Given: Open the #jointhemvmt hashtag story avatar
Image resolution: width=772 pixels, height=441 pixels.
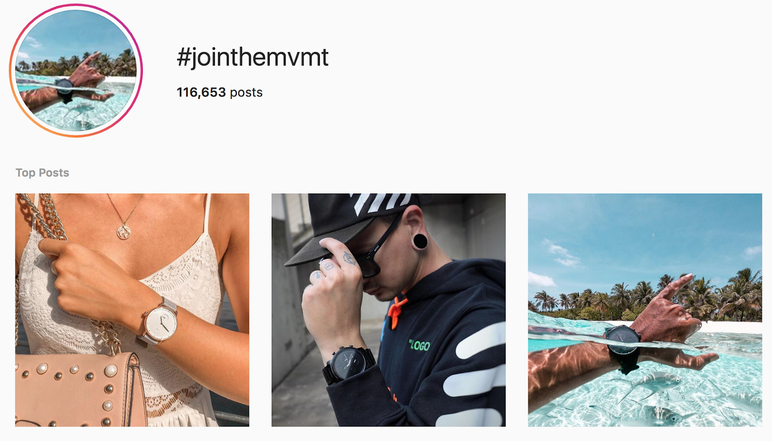Looking at the screenshot, I should point(76,70).
